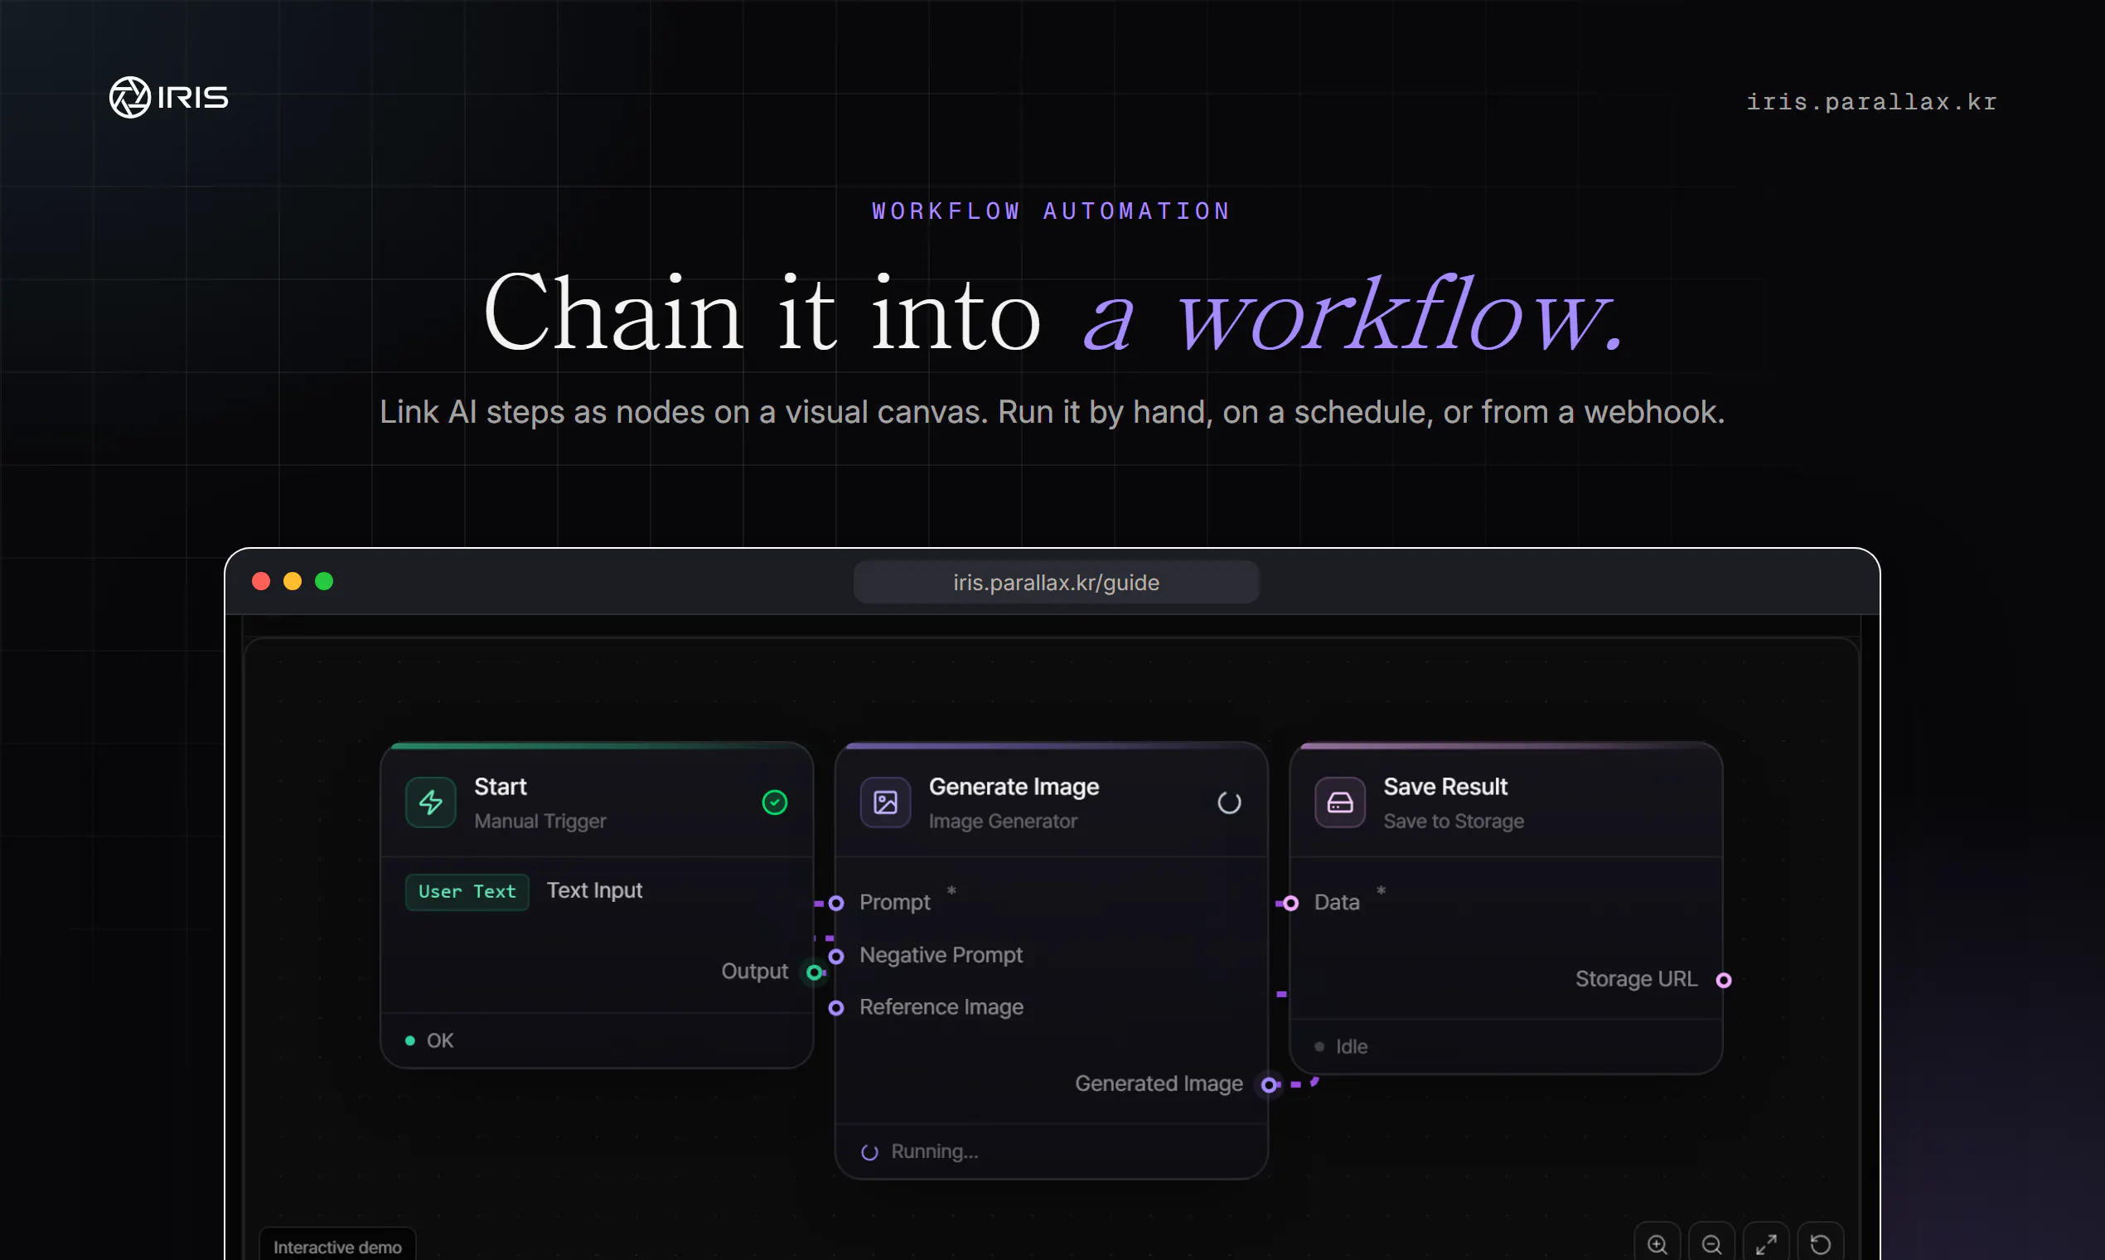2105x1260 pixels.
Task: Click the IRIS logo in the header
Action: (x=169, y=98)
